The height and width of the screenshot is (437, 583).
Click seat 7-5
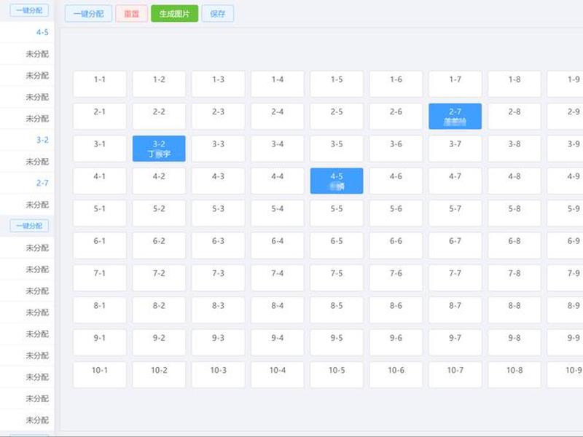click(337, 278)
